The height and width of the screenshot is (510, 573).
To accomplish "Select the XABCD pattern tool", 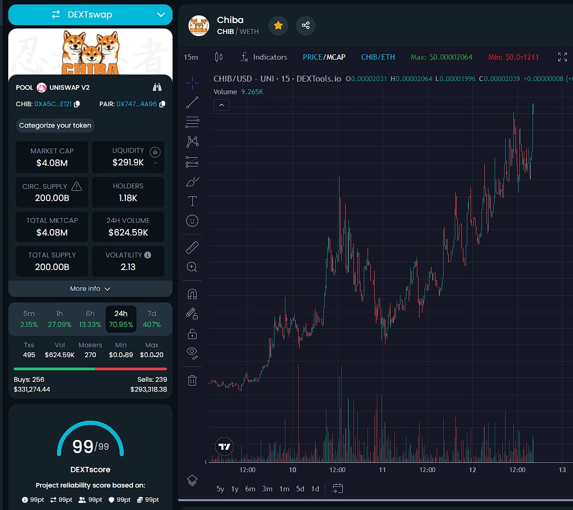I will click(x=192, y=142).
